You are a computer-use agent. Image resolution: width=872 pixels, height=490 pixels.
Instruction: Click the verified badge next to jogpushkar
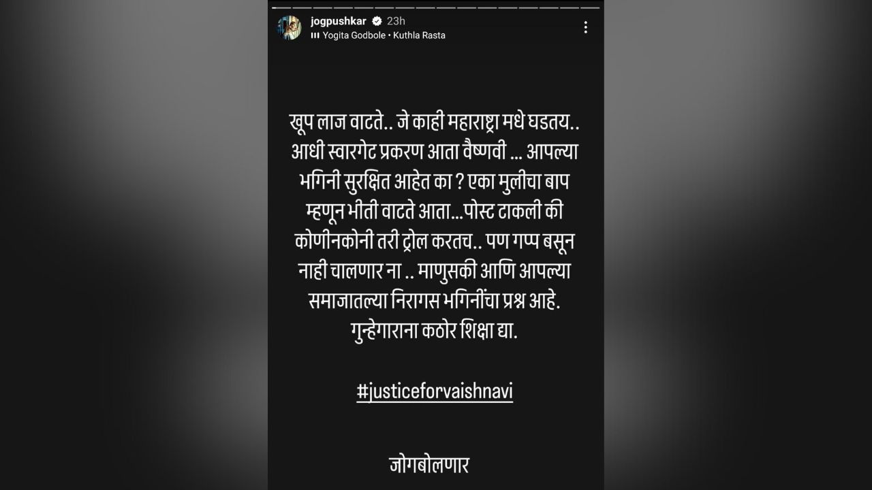[376, 21]
